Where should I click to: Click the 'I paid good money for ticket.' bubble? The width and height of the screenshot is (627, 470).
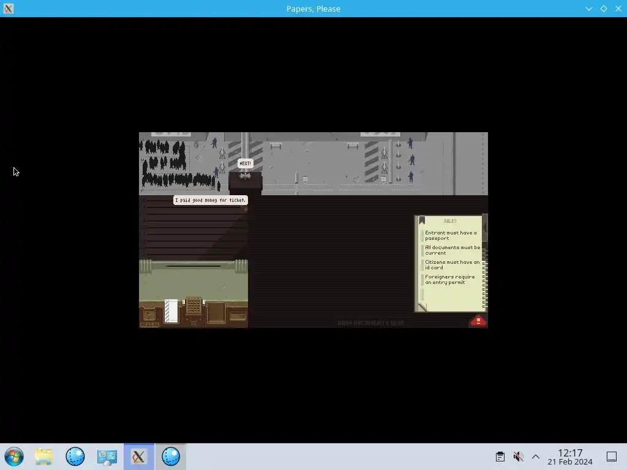211,200
